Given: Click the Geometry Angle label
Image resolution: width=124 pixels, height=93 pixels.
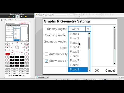Looking at the screenshot, I should [55, 42].
